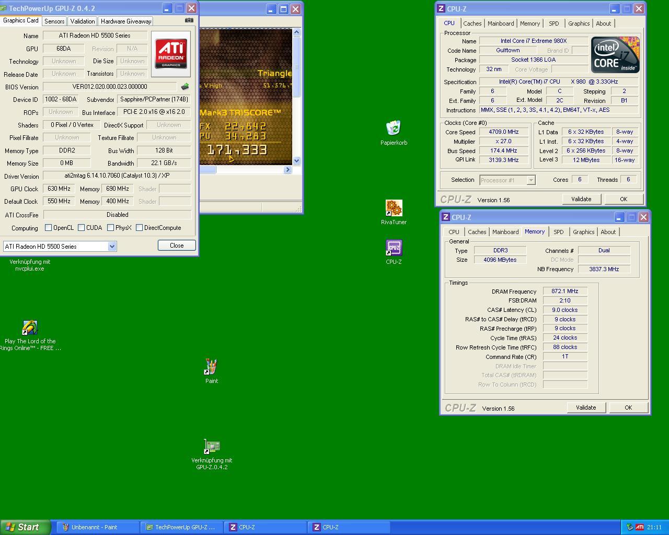This screenshot has height=535, width=669.
Task: Open Mainboard tab in upper CPU-Z
Action: coord(501,24)
